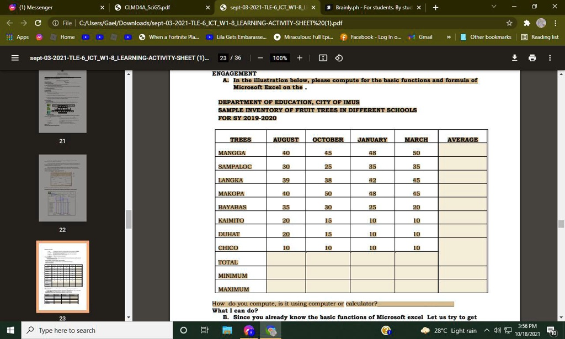Click thumbnail panel scroll up arrow

click(129, 74)
